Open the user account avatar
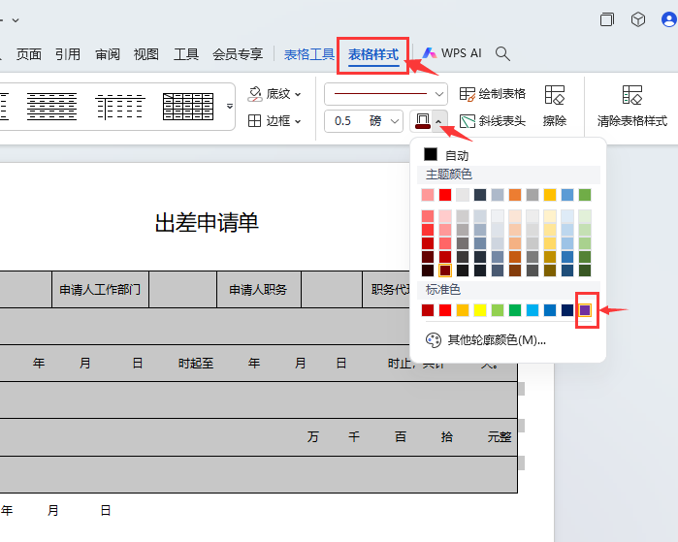The image size is (678, 542). [x=669, y=19]
